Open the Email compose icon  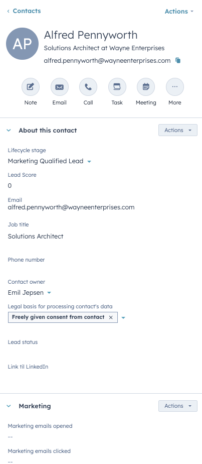pos(59,87)
